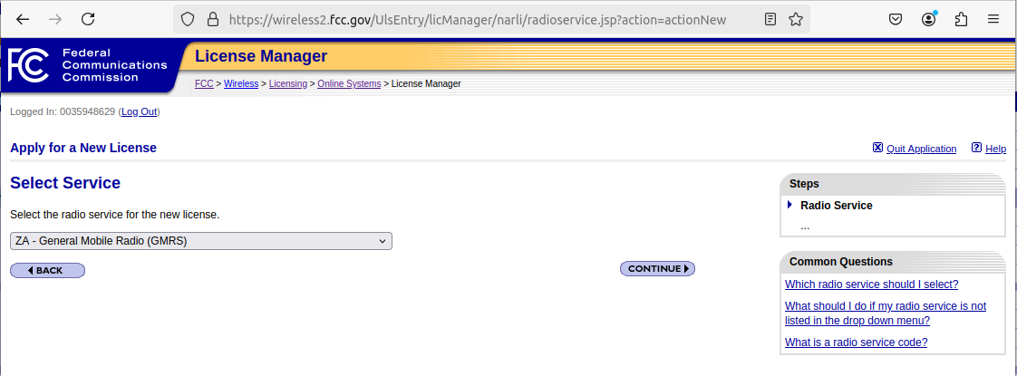Click the site security padlock icon
This screenshot has height=376, width=1017.
pos(213,19)
